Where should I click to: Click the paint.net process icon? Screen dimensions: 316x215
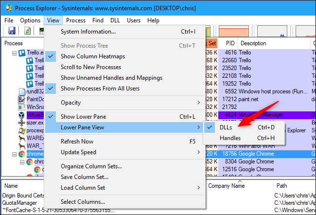pyautogui.click(x=21, y=99)
